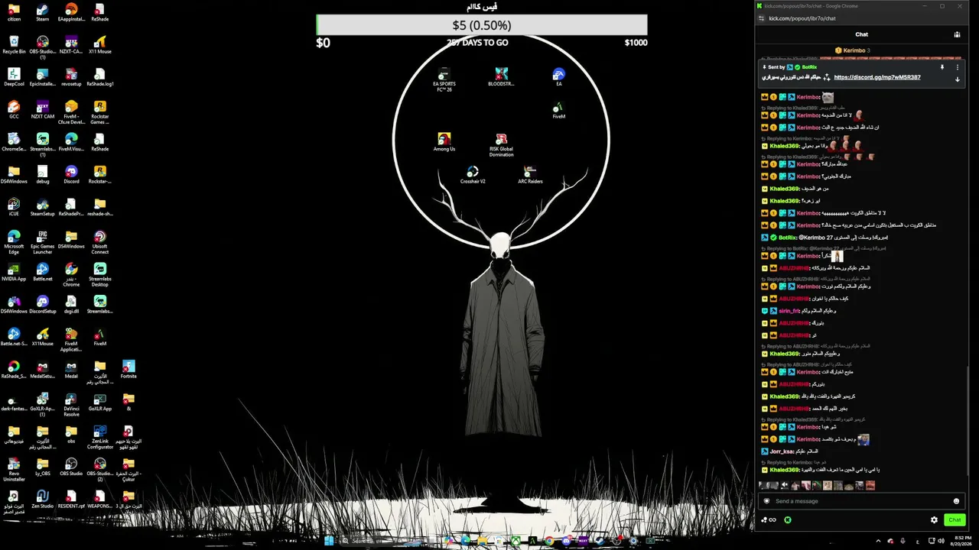Open site information icon in address bar
This screenshot has width=979, height=550.
tap(761, 18)
